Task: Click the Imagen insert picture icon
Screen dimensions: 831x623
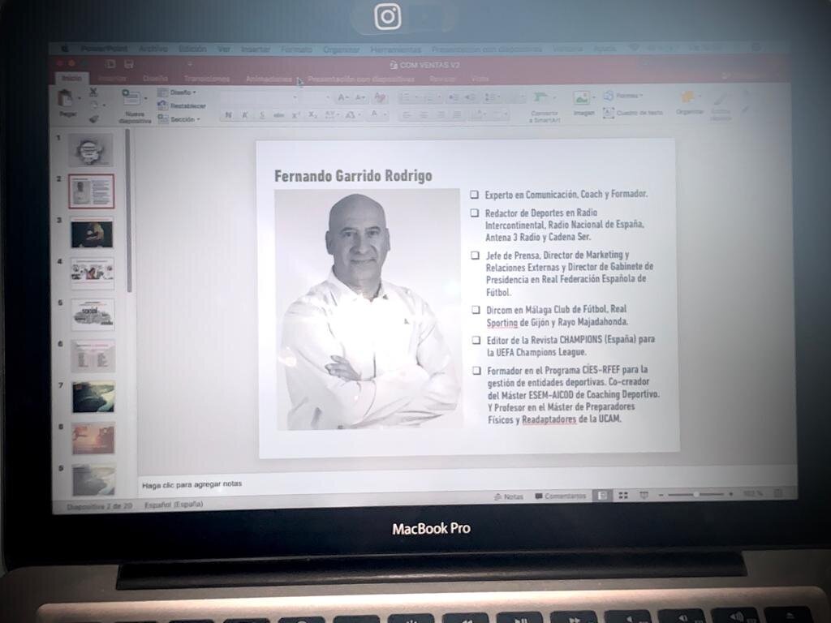Action: (582, 99)
